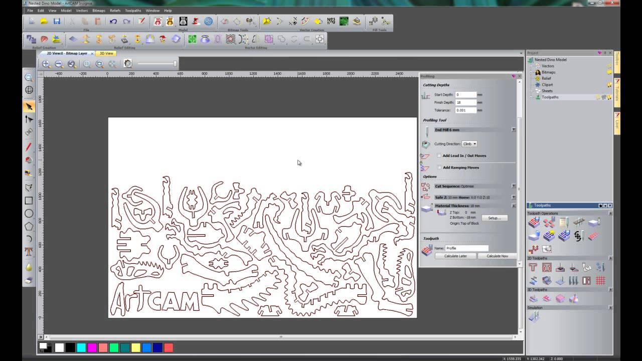Click the Setup... button for material
The width and height of the screenshot is (642, 361).
coord(495,218)
